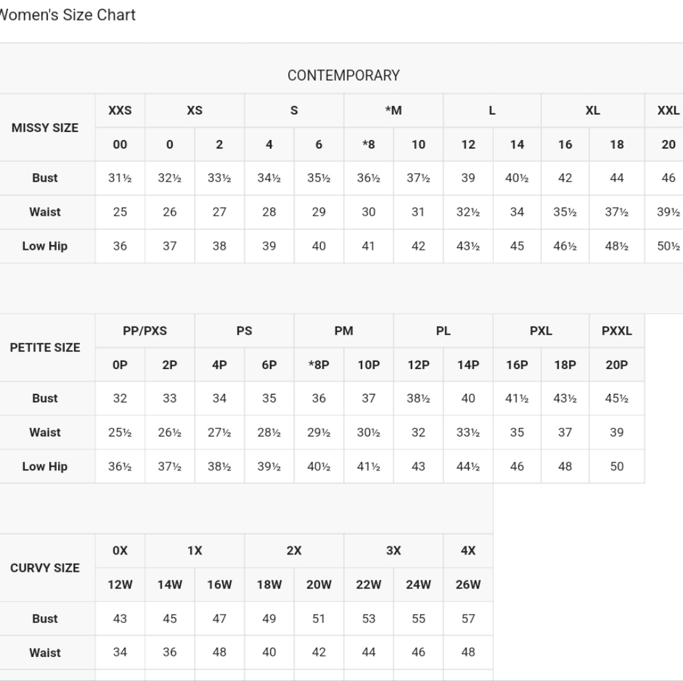Click the 26W curvy size cell
683x681 pixels.
click(x=468, y=585)
